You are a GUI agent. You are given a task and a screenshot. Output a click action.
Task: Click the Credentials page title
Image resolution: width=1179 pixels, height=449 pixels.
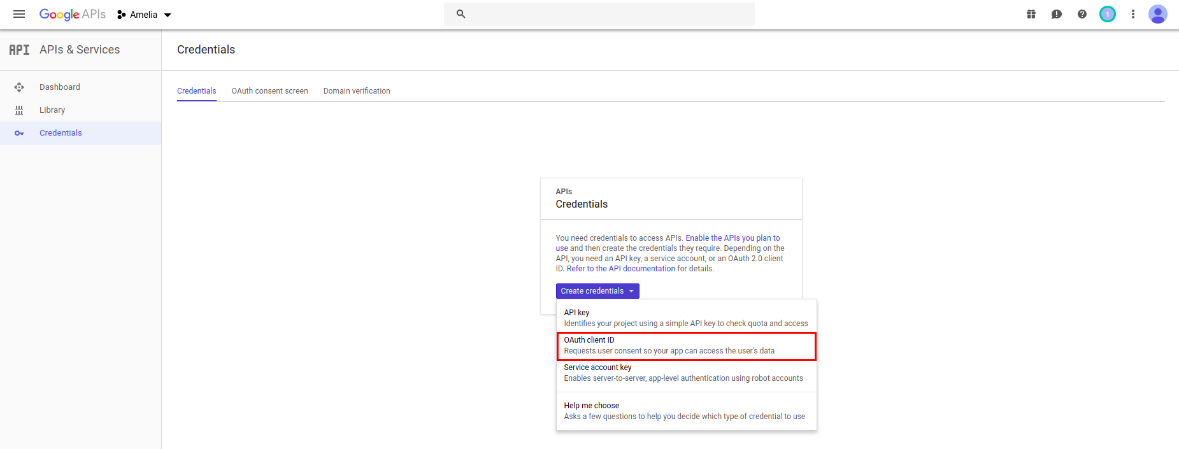206,50
